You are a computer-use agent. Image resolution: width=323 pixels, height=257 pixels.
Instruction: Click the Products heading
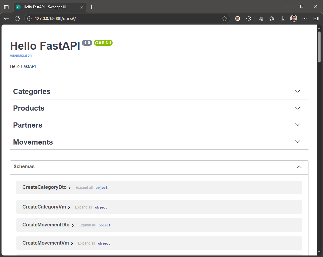click(x=29, y=108)
